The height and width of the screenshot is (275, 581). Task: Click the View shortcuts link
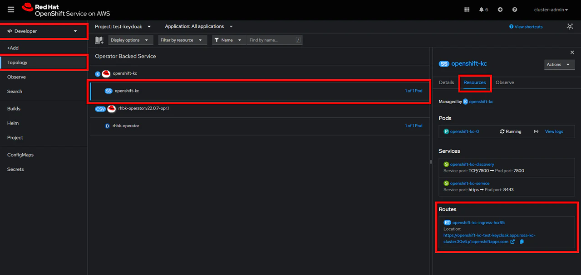click(x=526, y=27)
